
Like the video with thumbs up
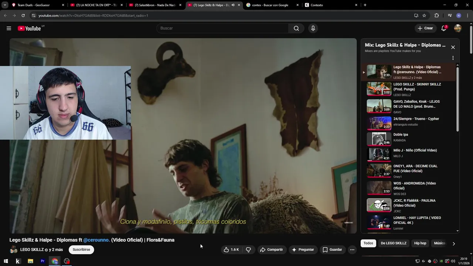click(x=231, y=250)
